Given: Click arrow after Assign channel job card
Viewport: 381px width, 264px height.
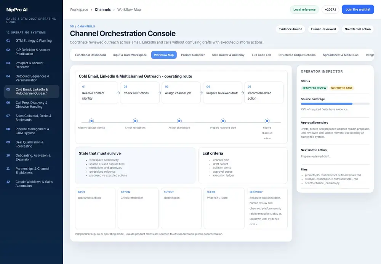Looking at the screenshot, I should click(x=201, y=93).
